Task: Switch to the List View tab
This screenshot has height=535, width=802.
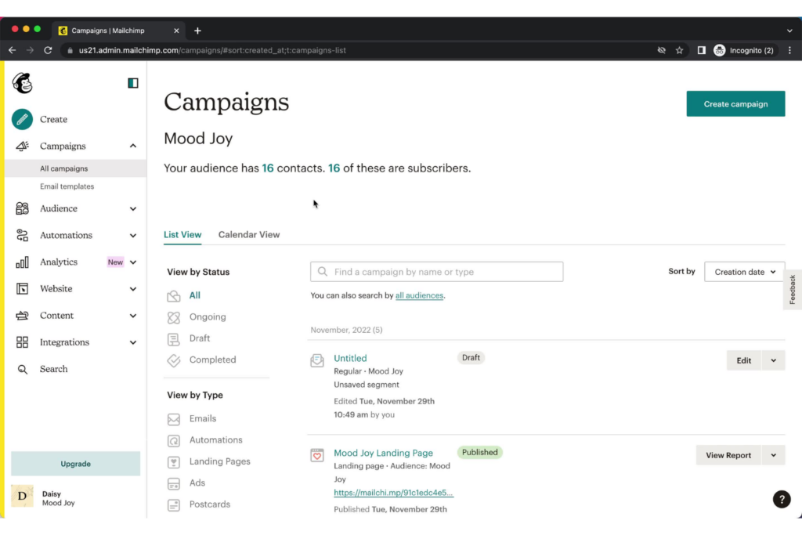Action: point(182,235)
